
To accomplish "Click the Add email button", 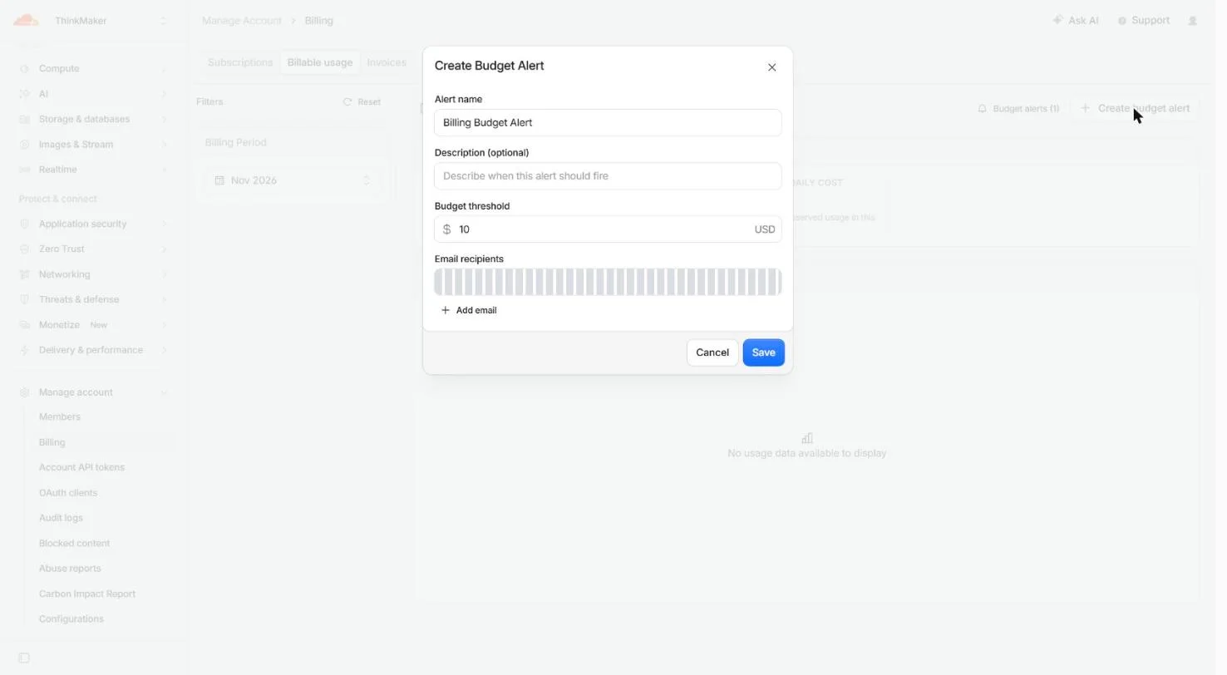I will point(469,310).
